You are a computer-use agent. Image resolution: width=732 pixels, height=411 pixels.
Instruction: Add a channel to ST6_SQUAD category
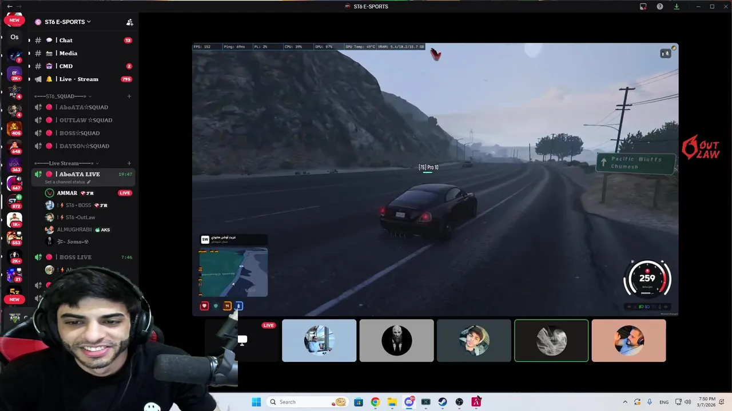[x=129, y=96]
